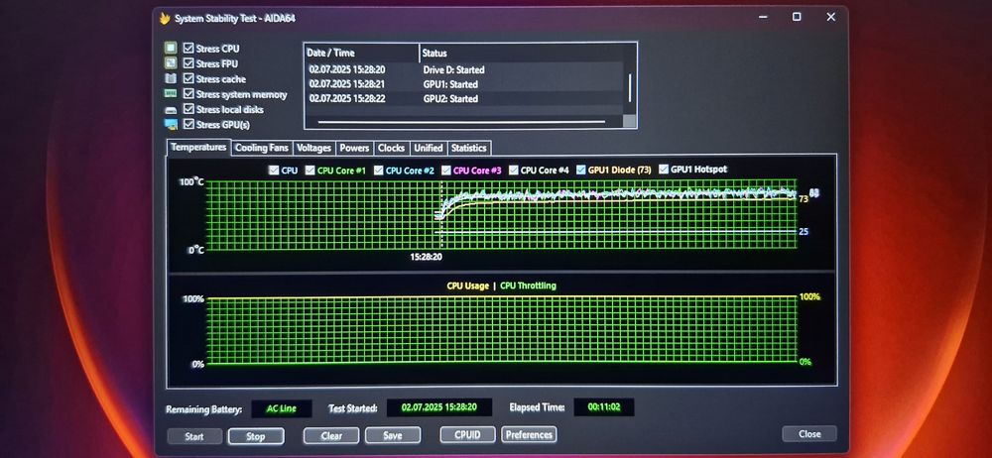
Task: Click the AC Line battery status field
Action: point(282,408)
